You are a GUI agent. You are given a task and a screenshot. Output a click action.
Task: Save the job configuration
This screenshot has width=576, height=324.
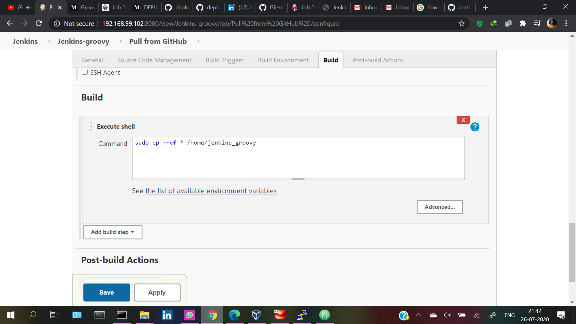(x=106, y=292)
